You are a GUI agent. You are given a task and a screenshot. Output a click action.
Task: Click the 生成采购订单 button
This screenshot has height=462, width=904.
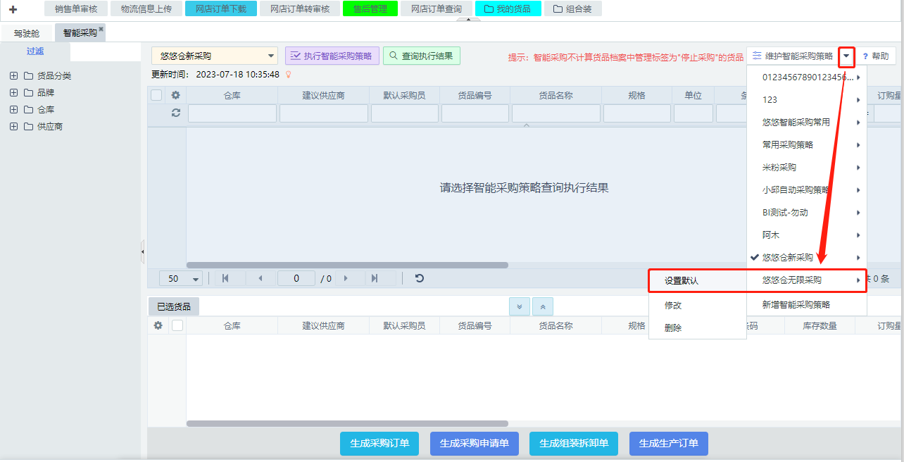[x=379, y=444]
